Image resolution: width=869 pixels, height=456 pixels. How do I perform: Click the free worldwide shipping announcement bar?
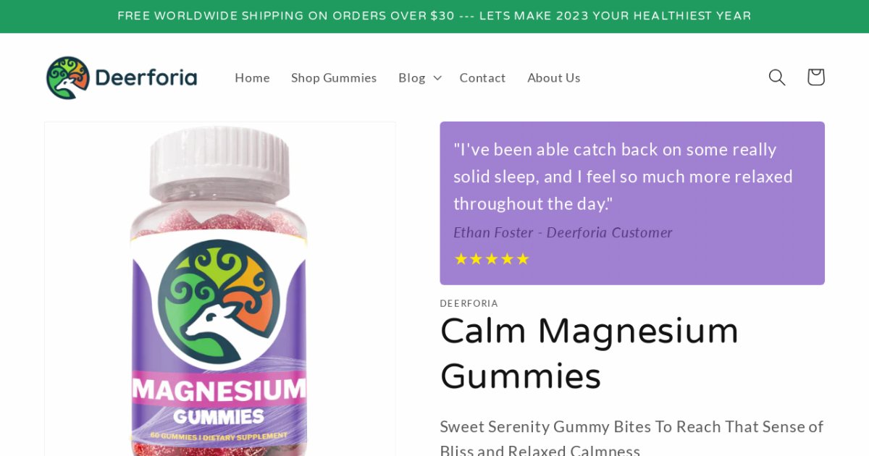[x=434, y=16]
